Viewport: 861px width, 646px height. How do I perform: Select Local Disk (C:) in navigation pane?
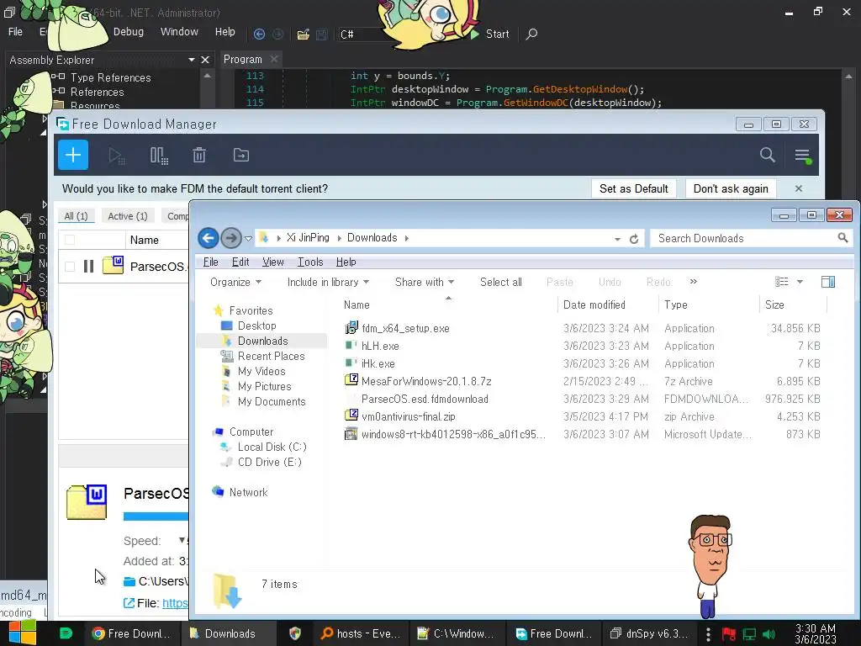(272, 447)
